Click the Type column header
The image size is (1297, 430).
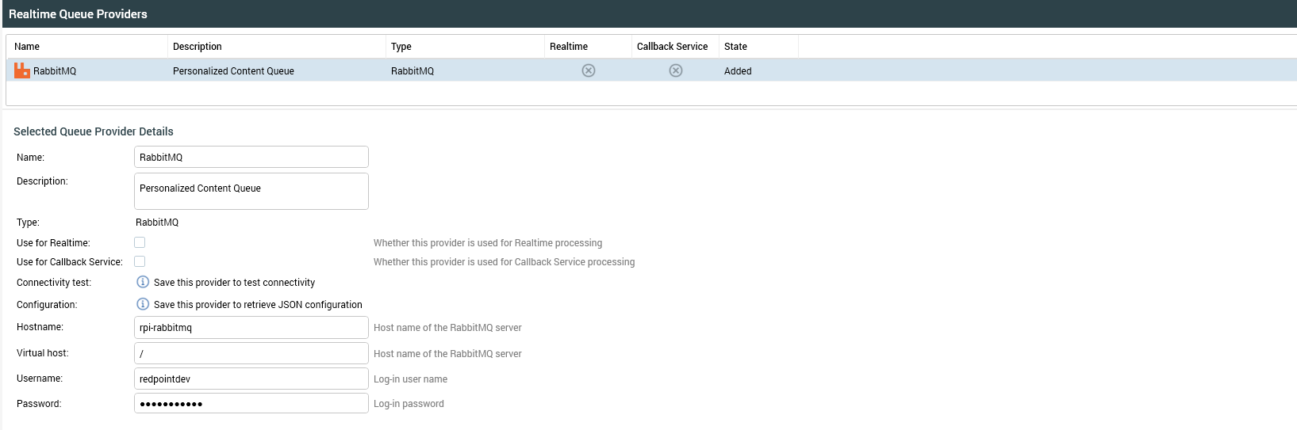pyautogui.click(x=401, y=47)
